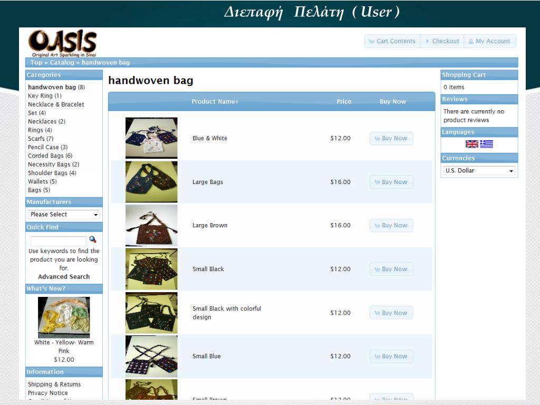540x405 pixels.
Task: Open Small Black with colorful design link
Action: 227,313
